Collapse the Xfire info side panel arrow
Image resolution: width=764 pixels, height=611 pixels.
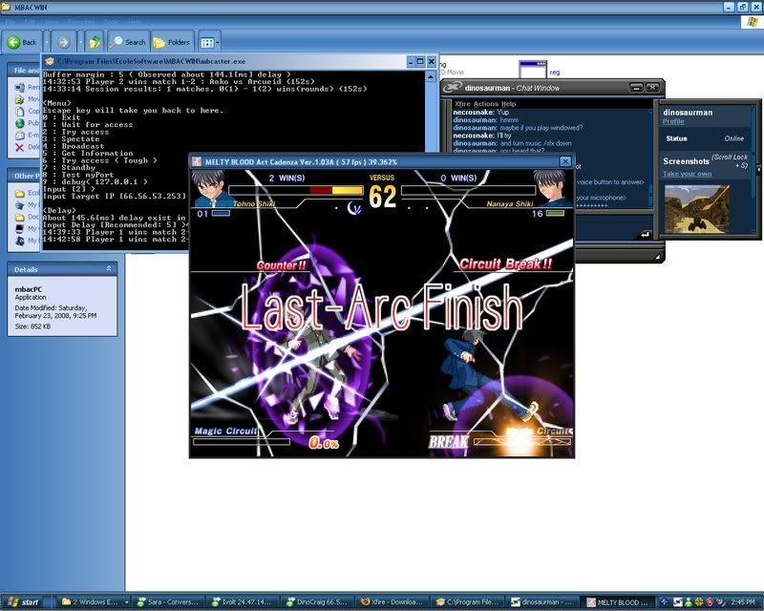758,170
